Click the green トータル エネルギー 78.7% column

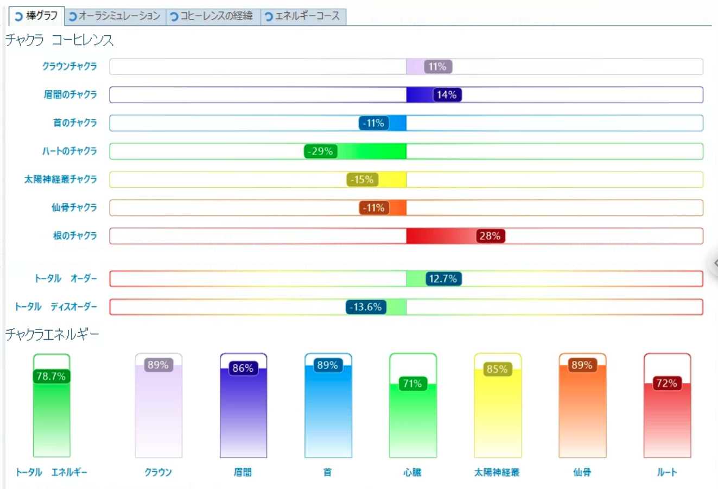52,412
